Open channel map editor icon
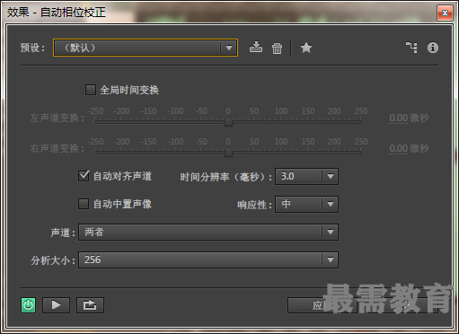Viewport: 459px width, 334px height. 411,48
